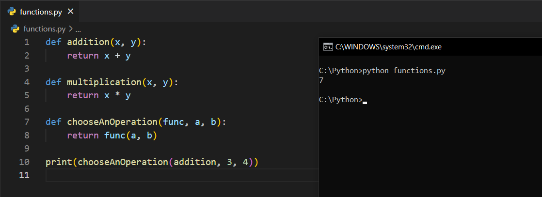Screen dimensions: 542x197
Task: Open the functions.py breadcrumb item
Action: pos(44,29)
